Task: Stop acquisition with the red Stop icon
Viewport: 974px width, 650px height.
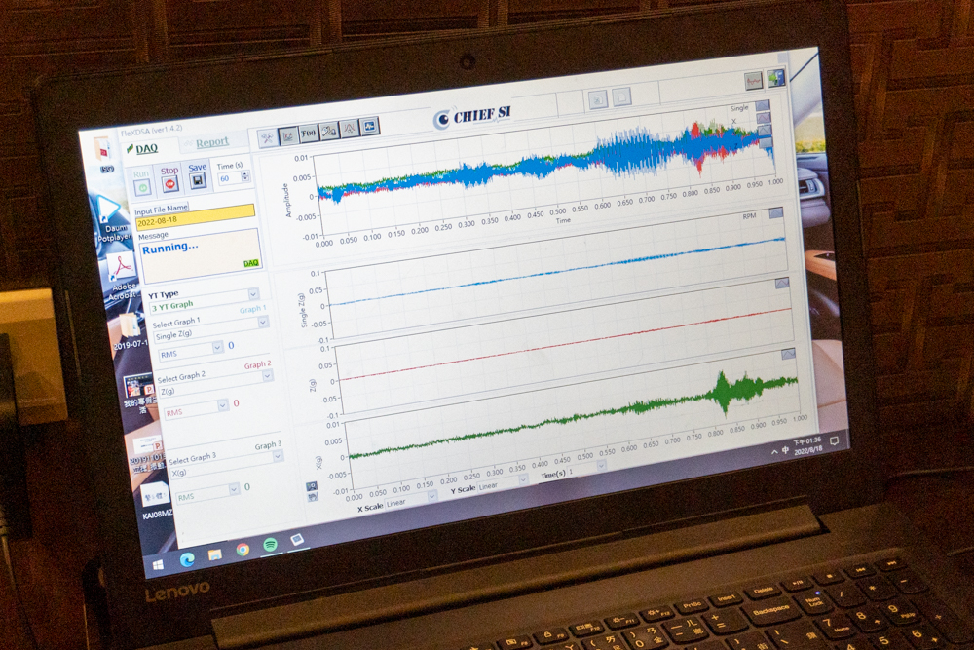Action: point(170,184)
